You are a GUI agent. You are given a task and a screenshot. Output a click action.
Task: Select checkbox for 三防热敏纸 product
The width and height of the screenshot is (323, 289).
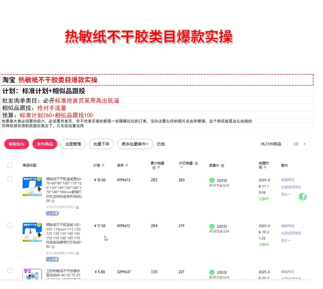[10, 271]
